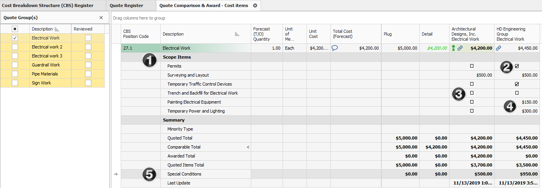The height and width of the screenshot is (188, 542).
Task: Check Architectural Designs Temporary Traffic Control box
Action: tap(472, 84)
